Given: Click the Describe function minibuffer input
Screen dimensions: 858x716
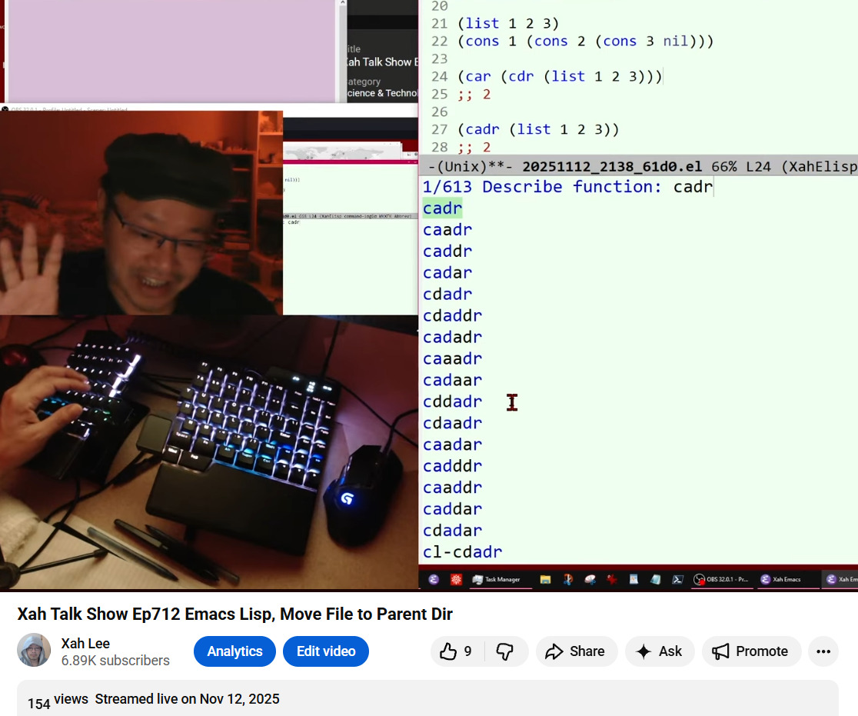Looking at the screenshot, I should click(693, 187).
